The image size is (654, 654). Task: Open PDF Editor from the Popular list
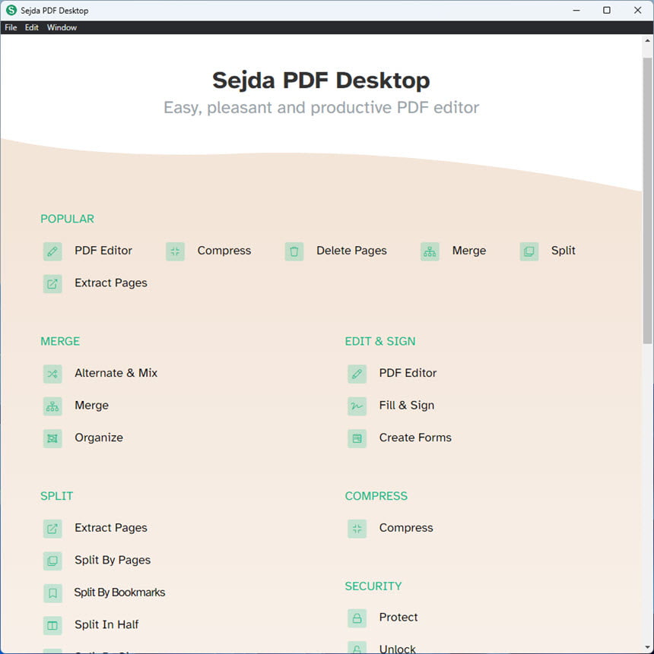click(103, 251)
